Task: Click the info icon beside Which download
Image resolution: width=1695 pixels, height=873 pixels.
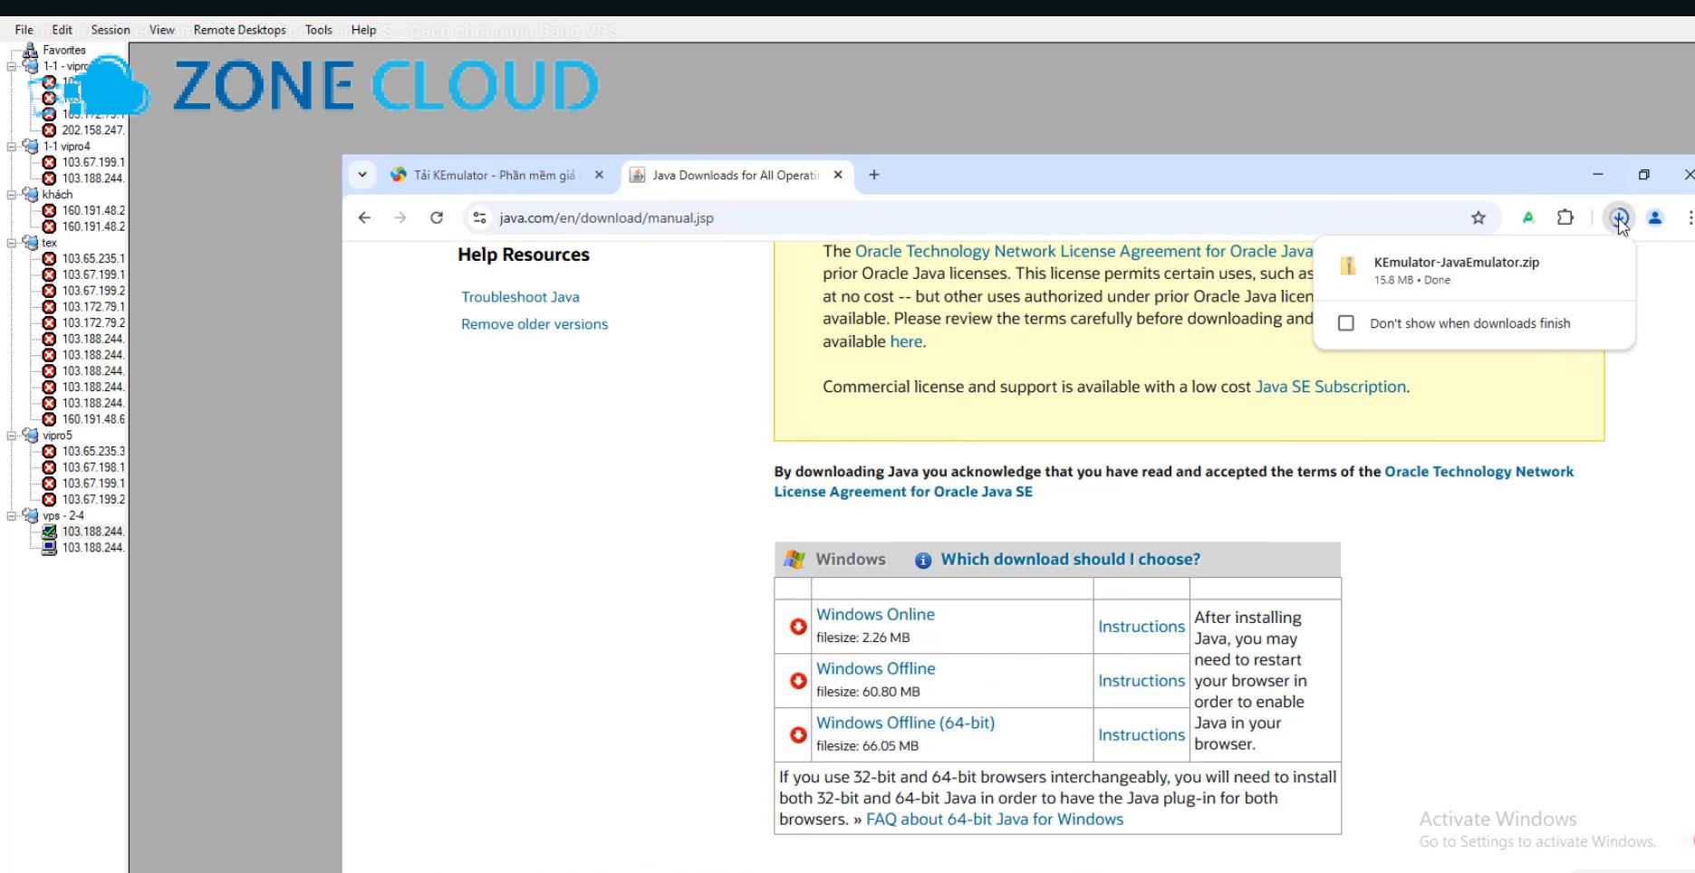Action: point(922,561)
